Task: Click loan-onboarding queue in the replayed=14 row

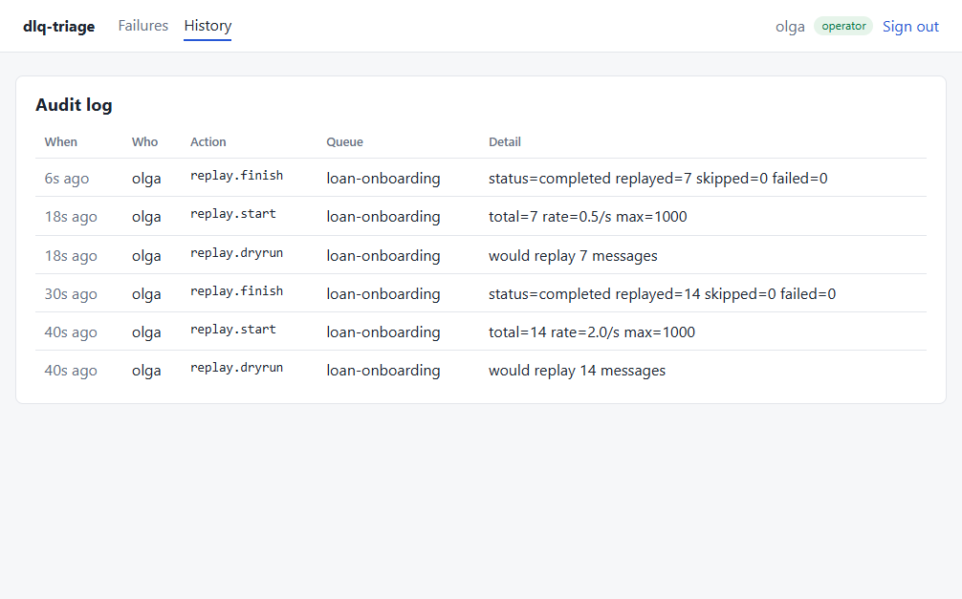Action: pyautogui.click(x=383, y=293)
